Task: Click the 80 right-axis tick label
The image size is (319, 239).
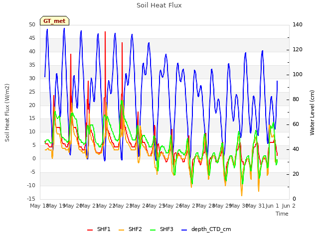Action: coord(296,100)
